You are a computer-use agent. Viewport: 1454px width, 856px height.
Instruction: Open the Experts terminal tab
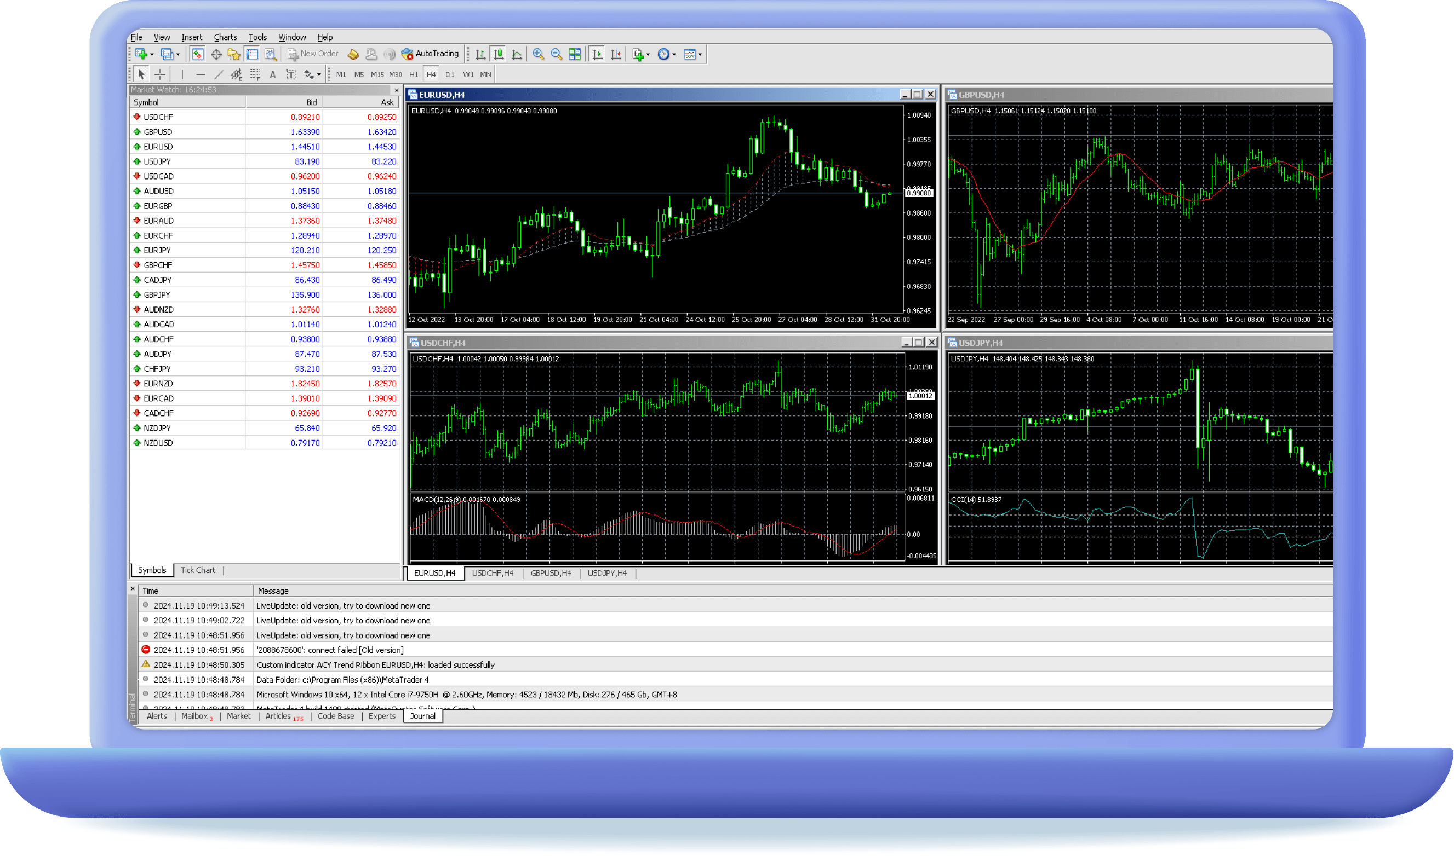click(x=381, y=716)
